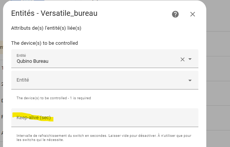This screenshot has width=230, height=147.
Task: Select the Qubino Bureau entity field
Action: [105, 59]
